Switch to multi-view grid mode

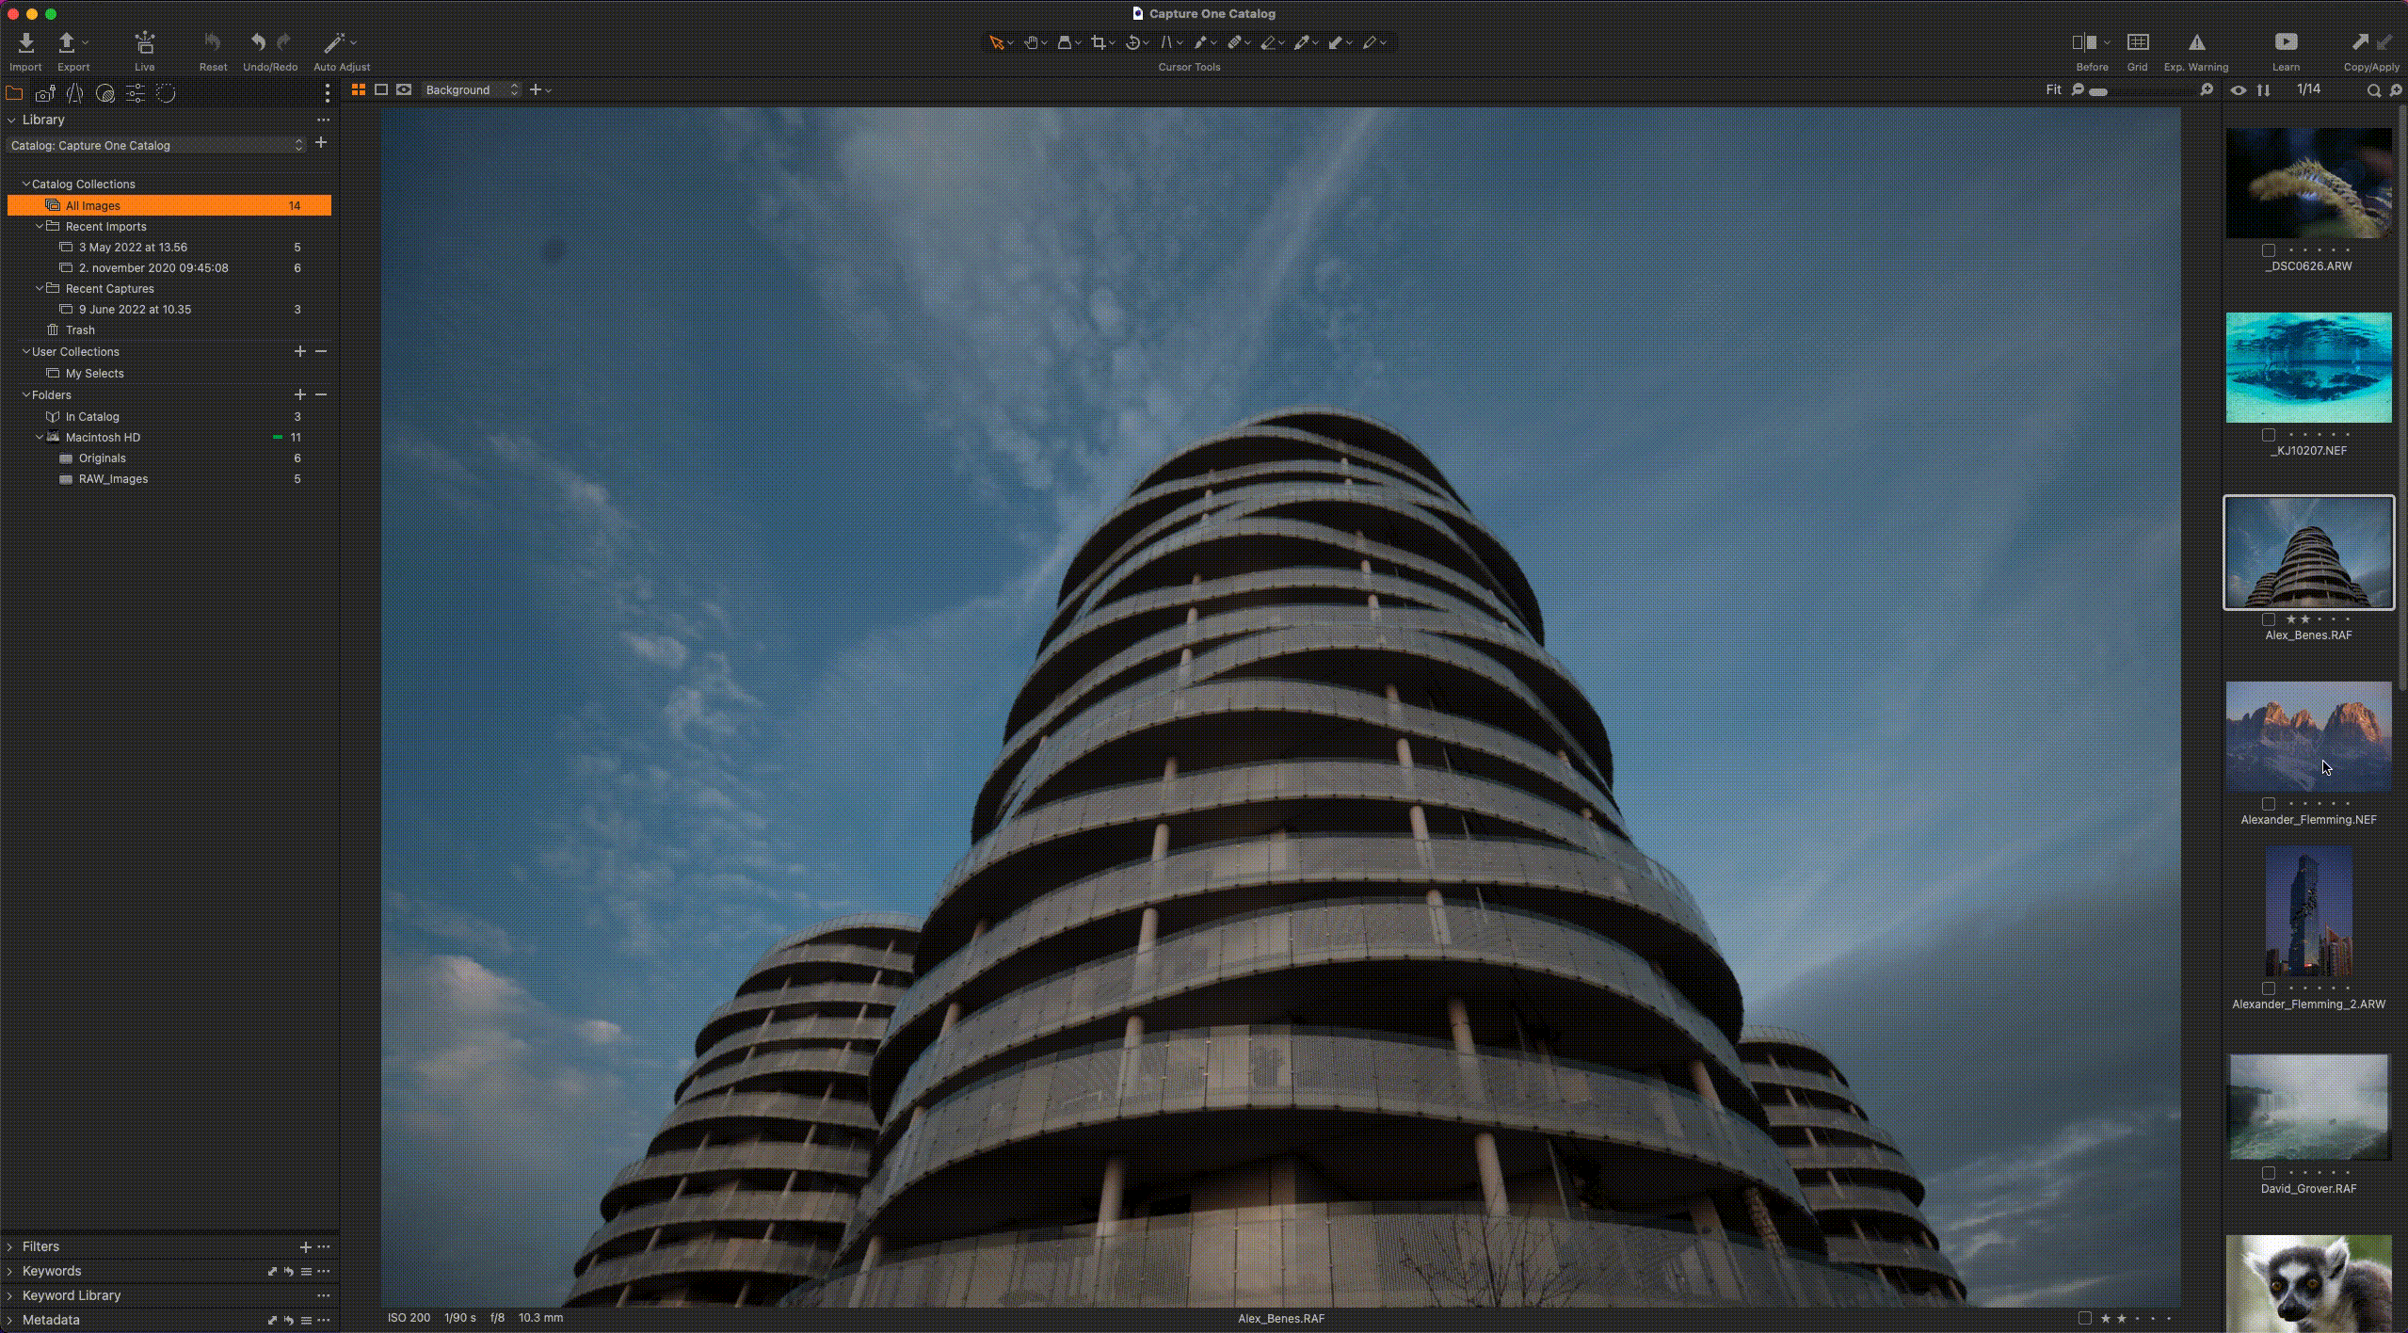pyautogui.click(x=359, y=89)
